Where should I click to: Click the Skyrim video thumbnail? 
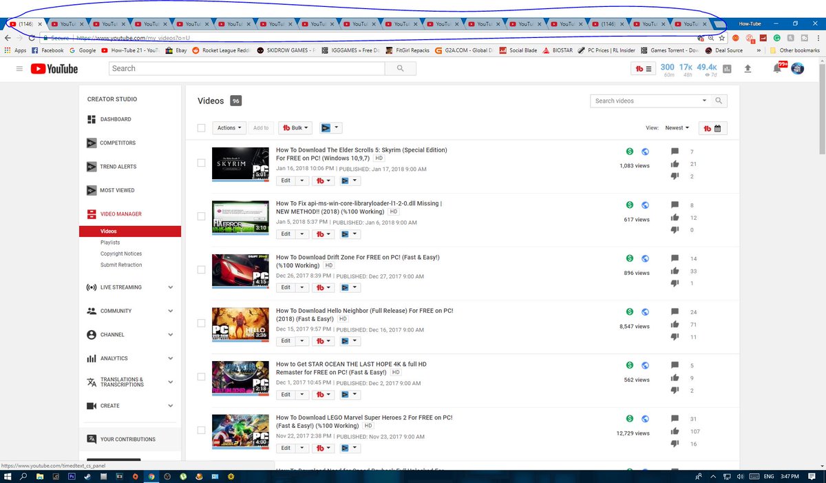tap(240, 163)
